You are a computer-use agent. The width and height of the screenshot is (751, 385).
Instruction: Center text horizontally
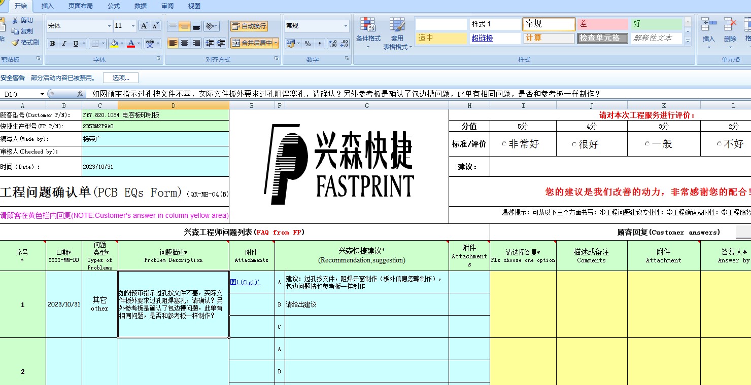click(185, 43)
